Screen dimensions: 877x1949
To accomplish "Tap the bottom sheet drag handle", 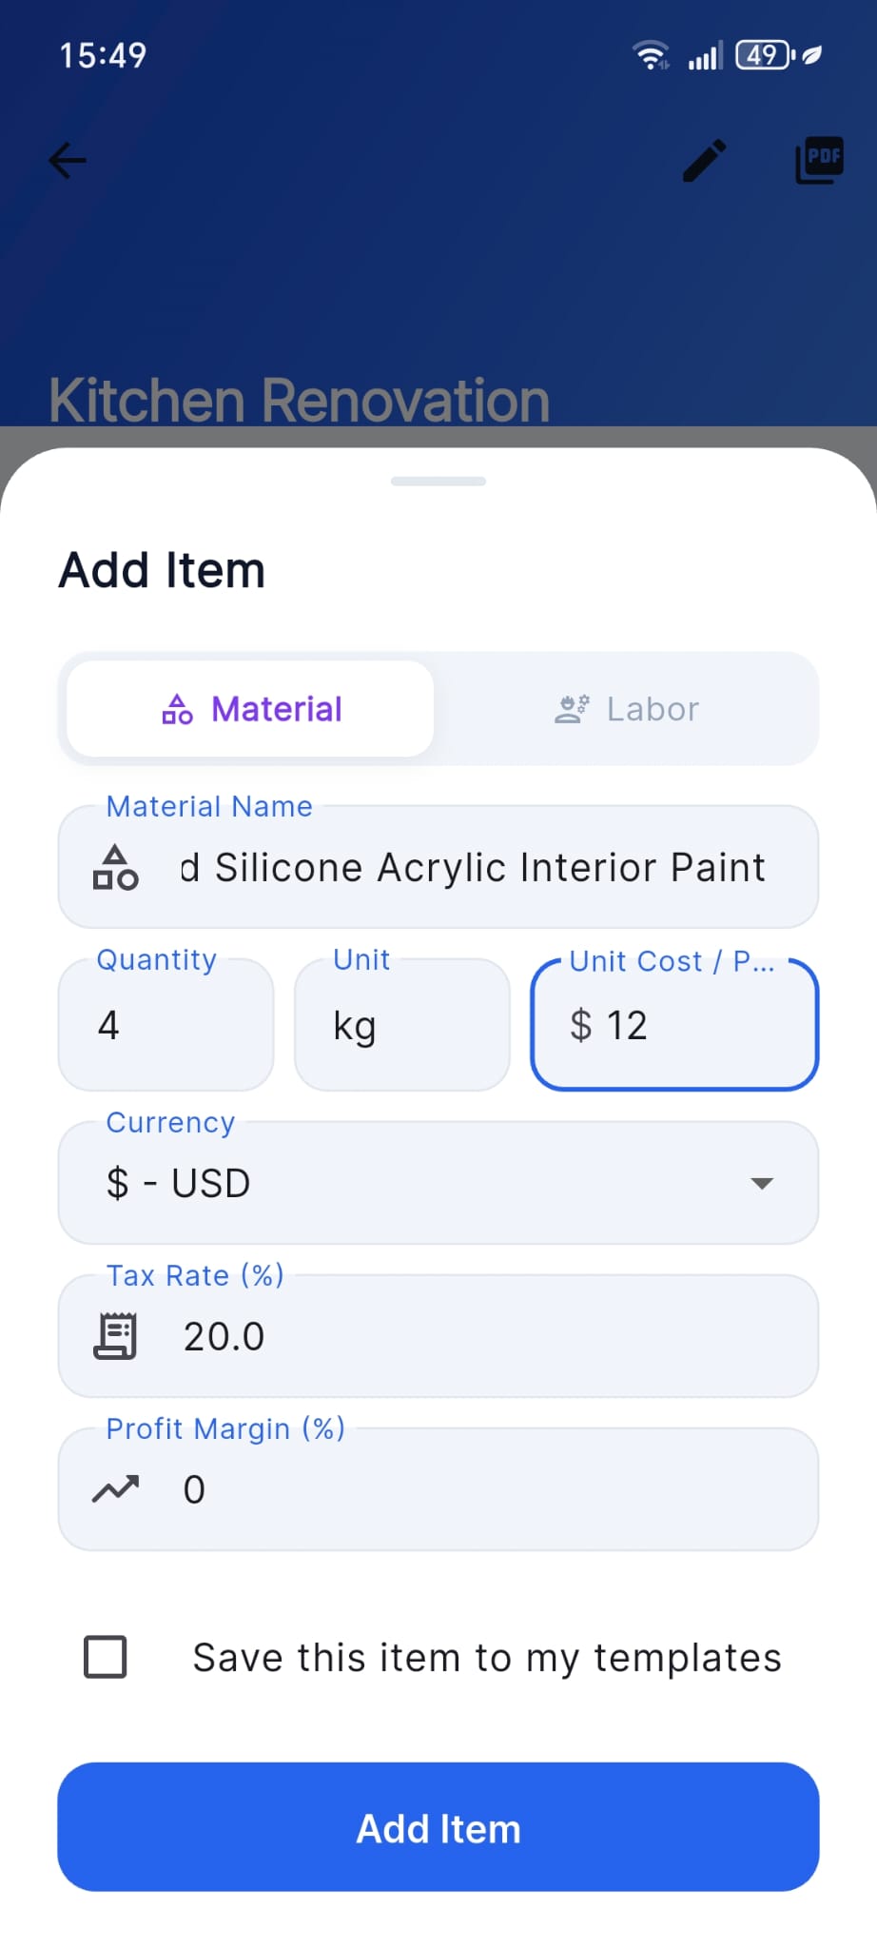I will point(438,482).
